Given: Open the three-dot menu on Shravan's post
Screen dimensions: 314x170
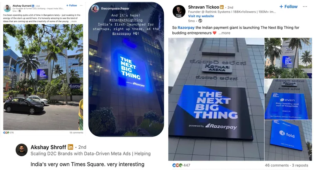Looking at the screenshot, I should pos(305,7).
